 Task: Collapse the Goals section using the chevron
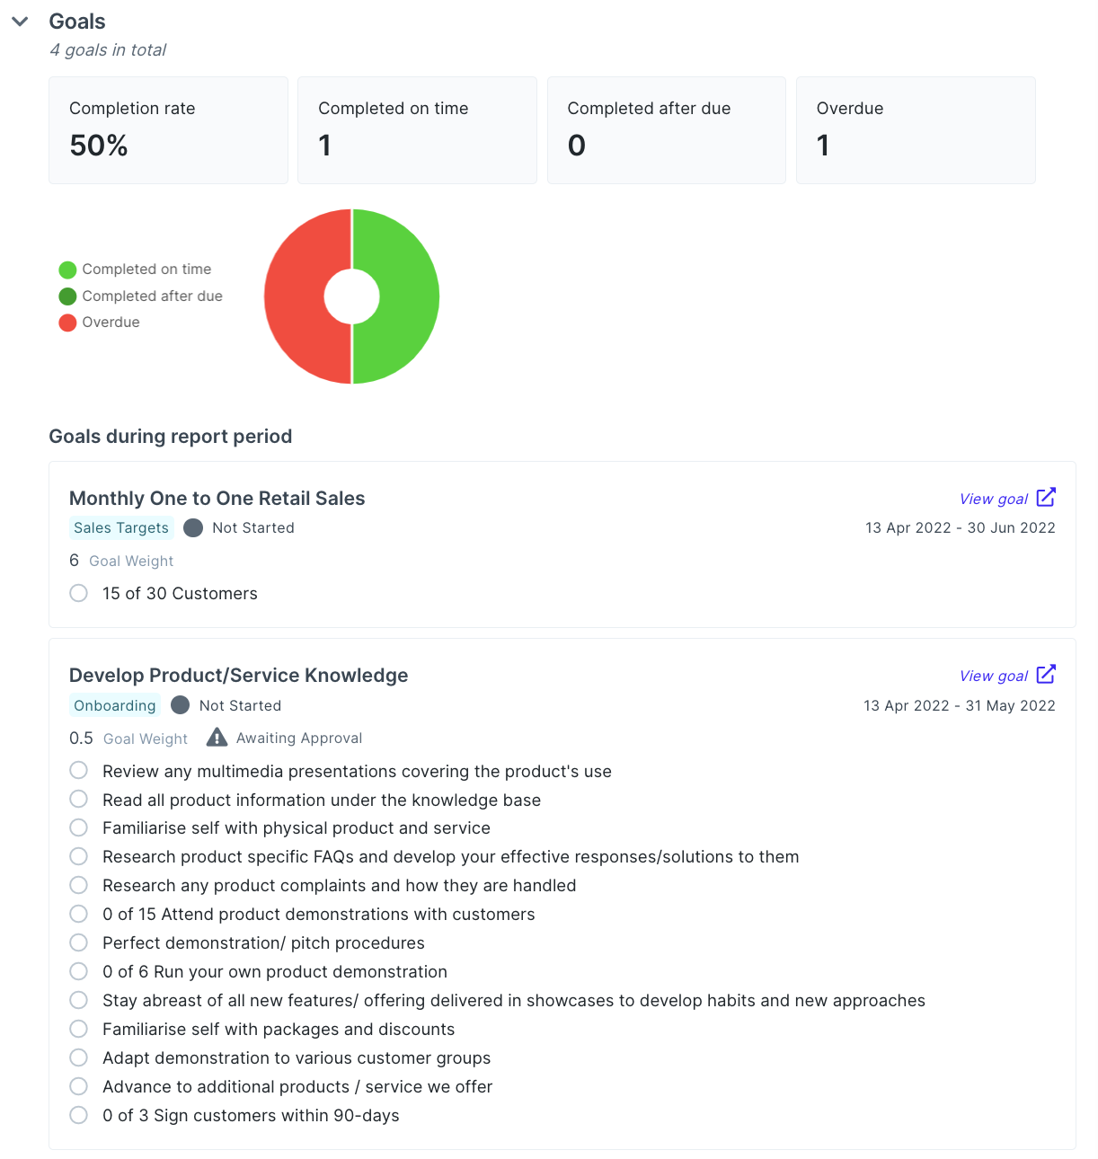click(20, 21)
